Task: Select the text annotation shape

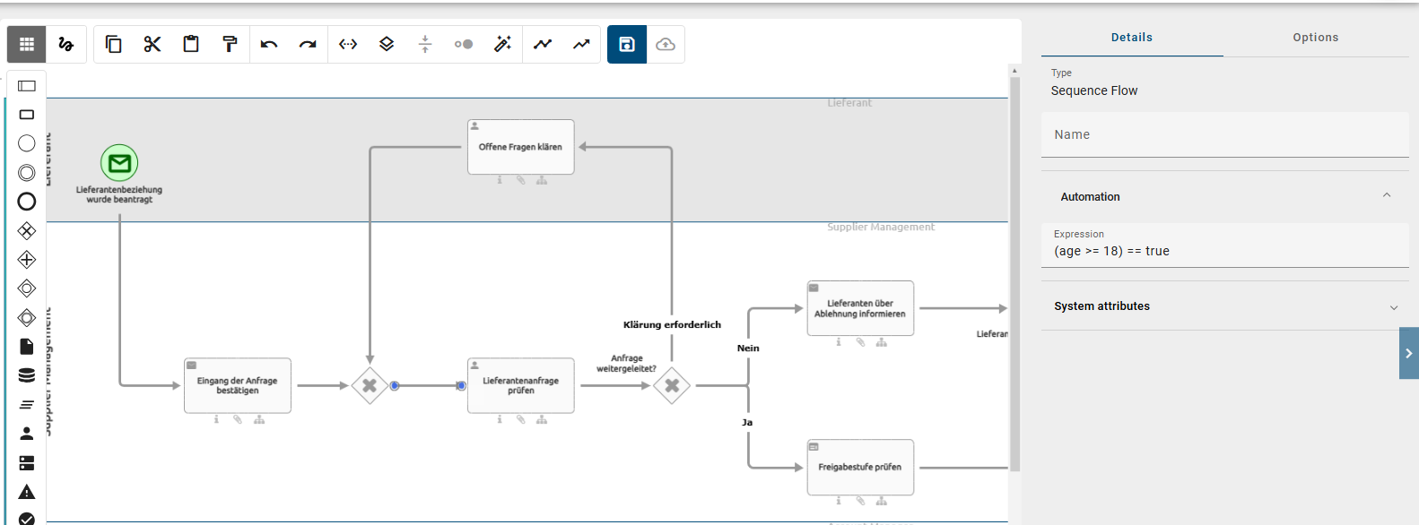Action: coord(27,404)
